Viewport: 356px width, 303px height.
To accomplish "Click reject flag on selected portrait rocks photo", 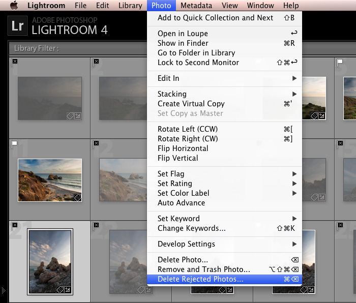I will click(15, 225).
